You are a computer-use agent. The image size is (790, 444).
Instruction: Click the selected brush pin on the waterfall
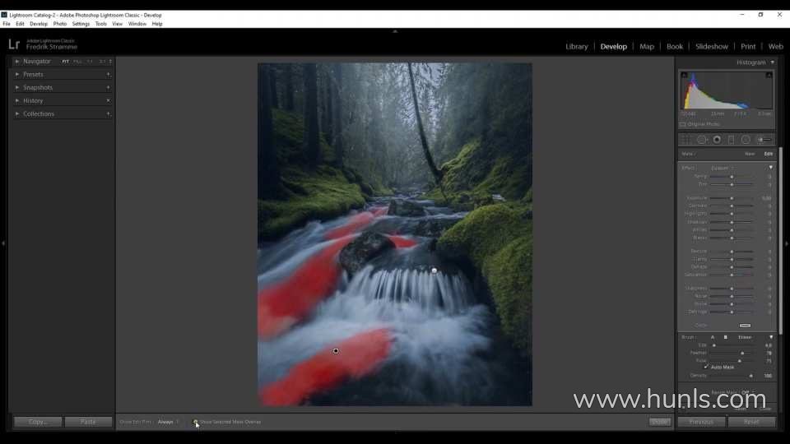point(336,351)
